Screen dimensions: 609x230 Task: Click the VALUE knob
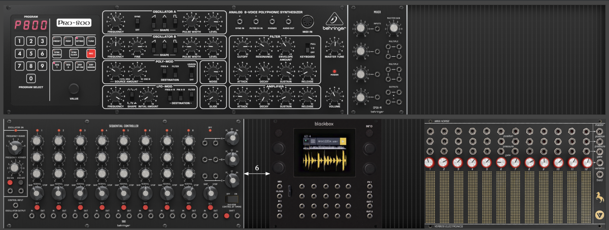[74, 88]
